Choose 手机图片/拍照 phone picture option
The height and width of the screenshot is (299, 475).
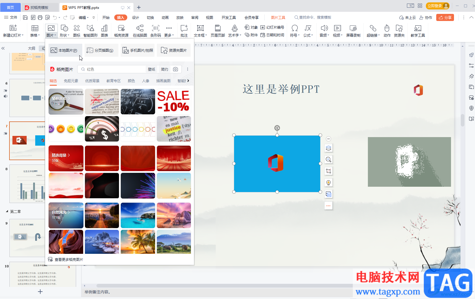point(138,51)
